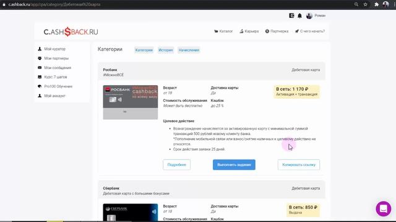Open the Карьера menu item
Viewport: 396px width, 222px height.
click(x=249, y=31)
